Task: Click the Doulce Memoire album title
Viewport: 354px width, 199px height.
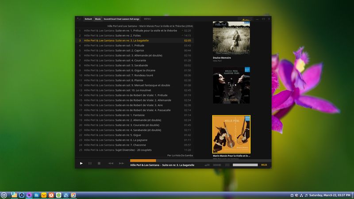Action: [222, 58]
